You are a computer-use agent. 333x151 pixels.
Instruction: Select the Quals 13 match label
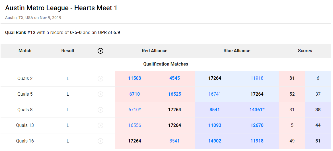[x=25, y=125]
